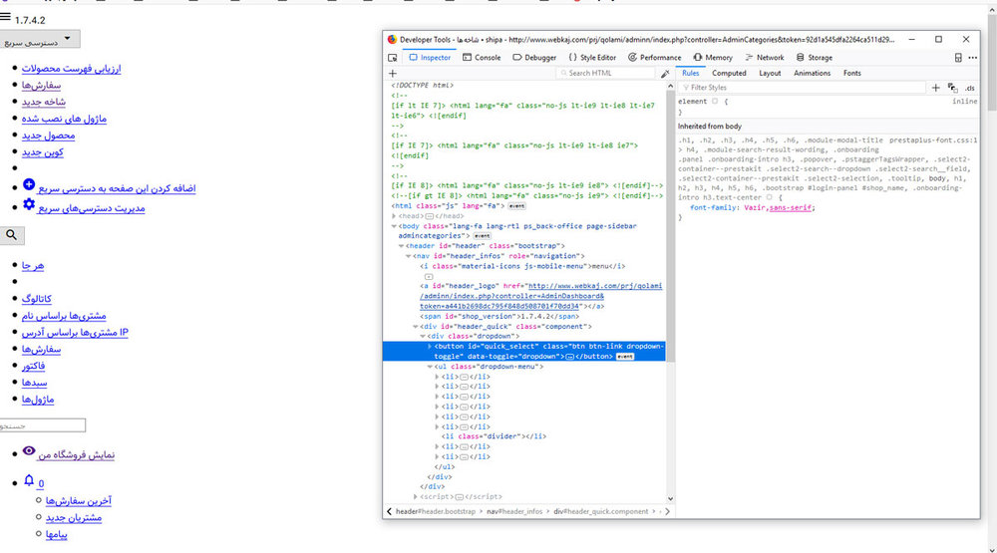
Task: Toggle the font-family declaration checkbox
Action: [x=684, y=208]
